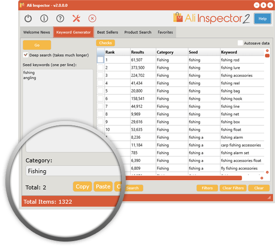
Task: Select the Keyword Generator tab
Action: (74, 32)
